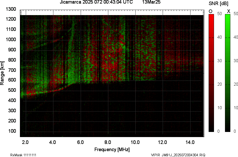Click the green X-mode SNR colorbar

[x=228, y=73]
